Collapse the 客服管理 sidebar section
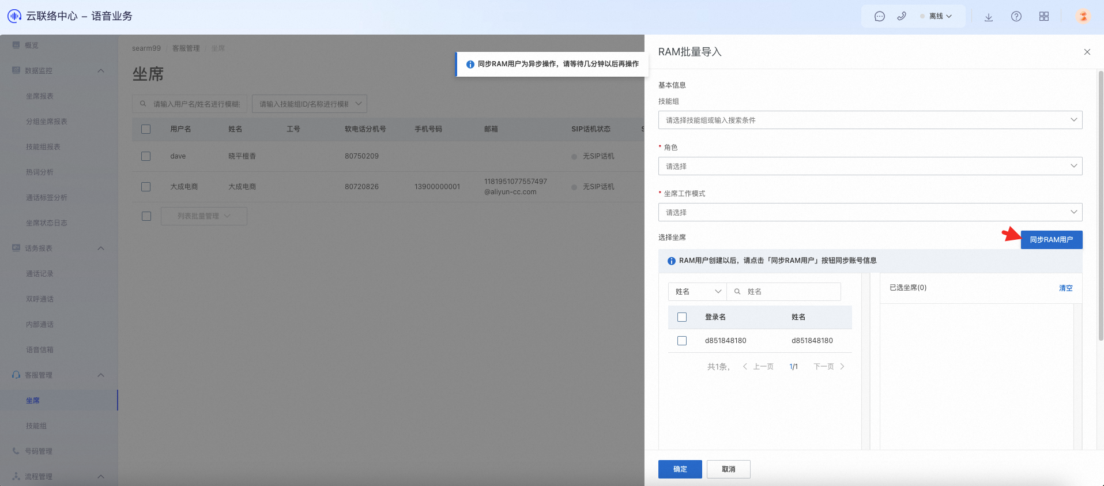Image resolution: width=1104 pixels, height=486 pixels. coord(101,375)
